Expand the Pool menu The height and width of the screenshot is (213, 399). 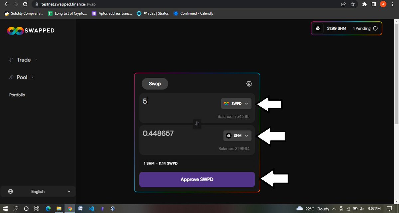point(22,77)
